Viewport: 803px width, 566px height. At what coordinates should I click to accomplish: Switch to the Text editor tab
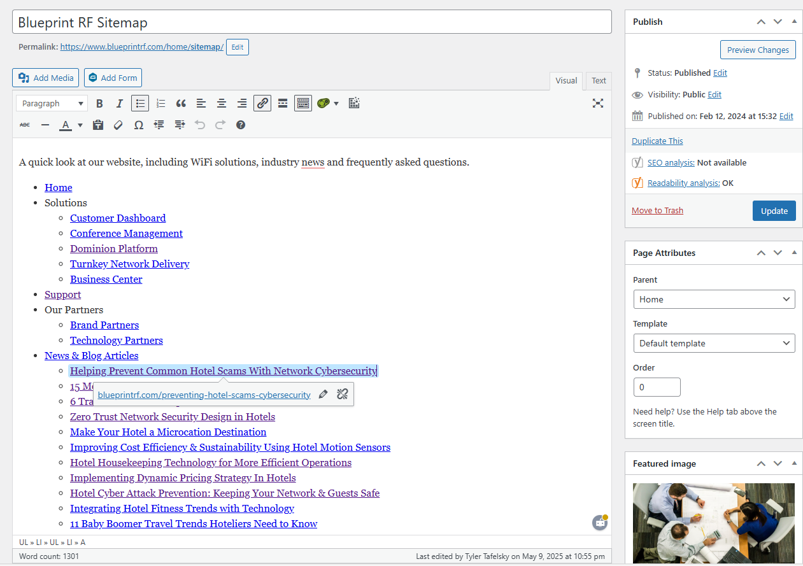click(599, 81)
